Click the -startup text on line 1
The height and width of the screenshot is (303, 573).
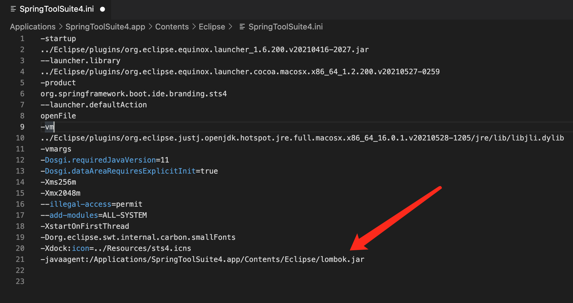pos(58,39)
